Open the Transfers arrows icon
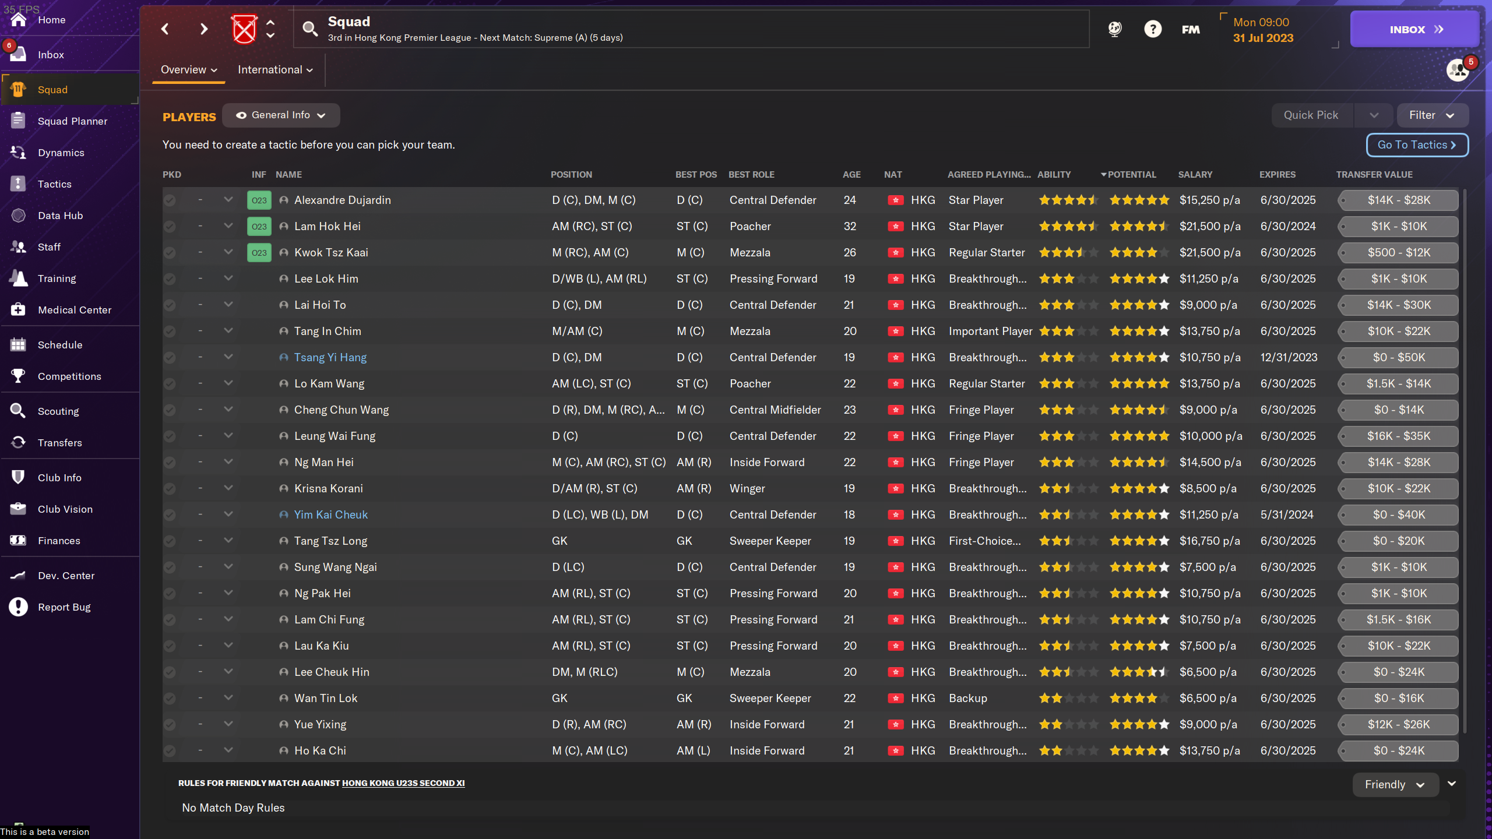 [x=18, y=442]
